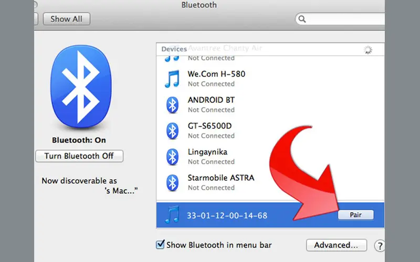420x262 pixels.
Task: Select the We.Com H-580 music note icon
Action: tap(172, 79)
